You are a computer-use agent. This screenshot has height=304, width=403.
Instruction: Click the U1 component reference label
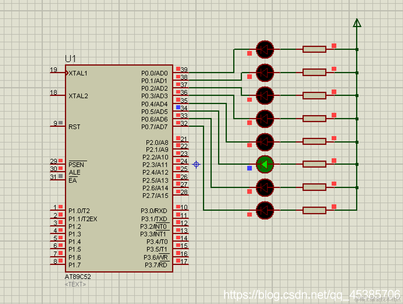pyautogui.click(x=70, y=59)
